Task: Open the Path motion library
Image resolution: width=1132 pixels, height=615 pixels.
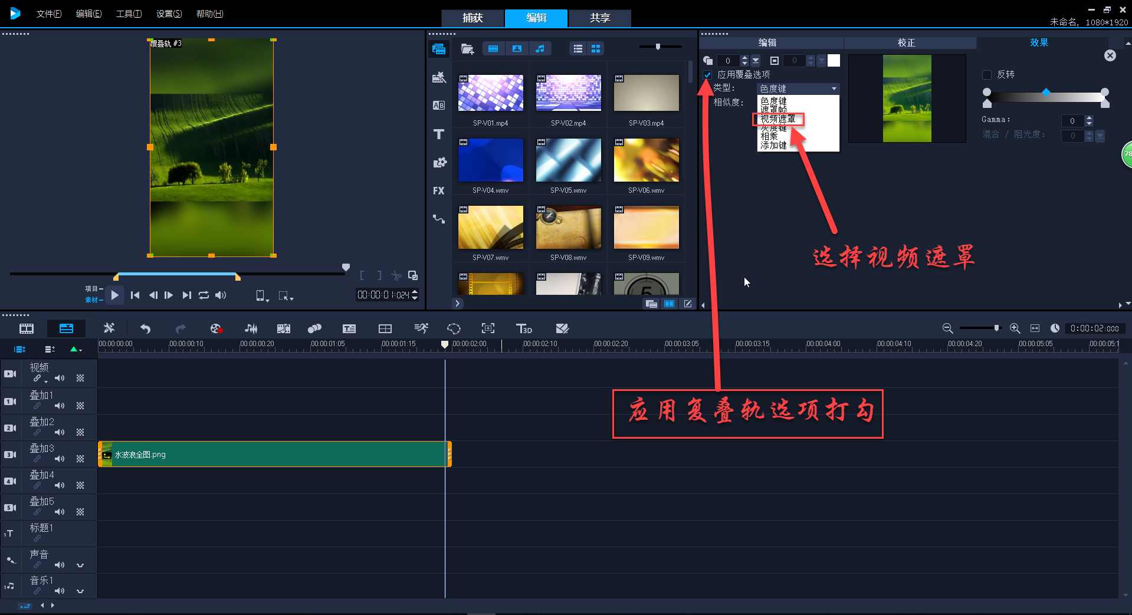Action: tap(439, 219)
